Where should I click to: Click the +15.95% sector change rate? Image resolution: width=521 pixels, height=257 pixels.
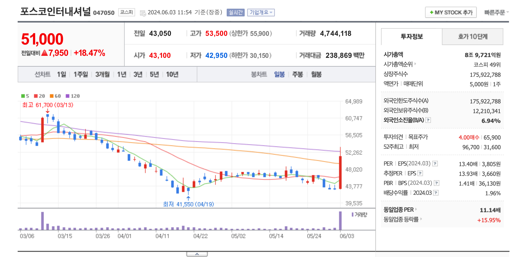point(489,220)
